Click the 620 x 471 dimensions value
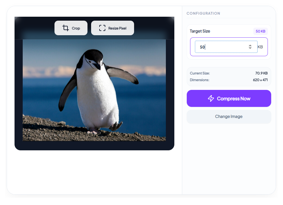Screen dimensions: 283x205 260,80
